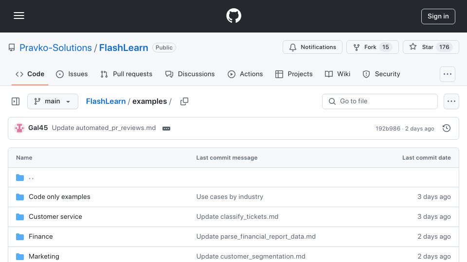Expand the commit message details ellipsis
The width and height of the screenshot is (467, 262).
tap(166, 128)
